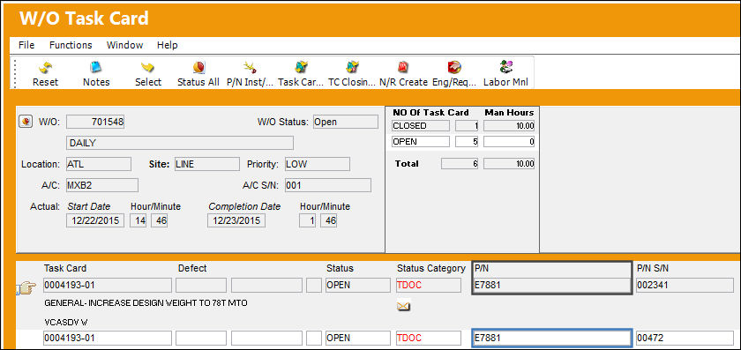This screenshot has height=350, width=741.
Task: Click the small icon button beside W/O label
Action: [26, 122]
